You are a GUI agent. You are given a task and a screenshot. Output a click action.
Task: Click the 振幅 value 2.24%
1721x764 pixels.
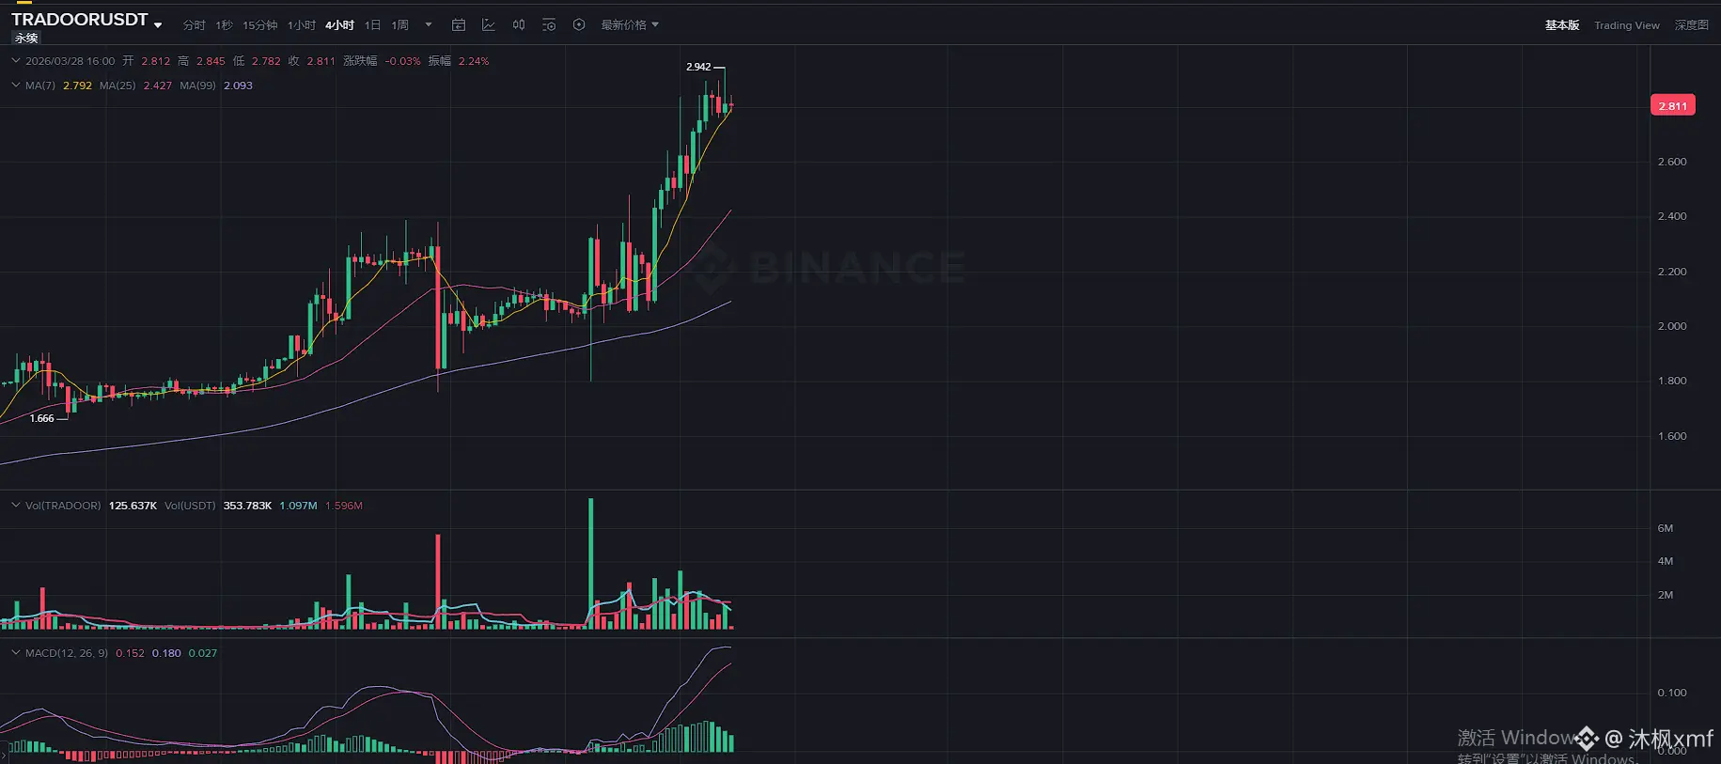point(474,61)
